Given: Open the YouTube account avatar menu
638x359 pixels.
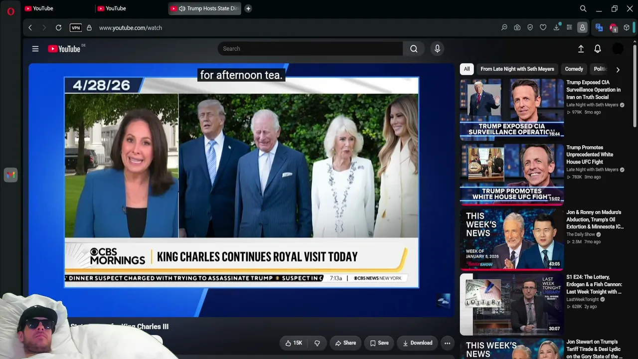Looking at the screenshot, I should 618,49.
